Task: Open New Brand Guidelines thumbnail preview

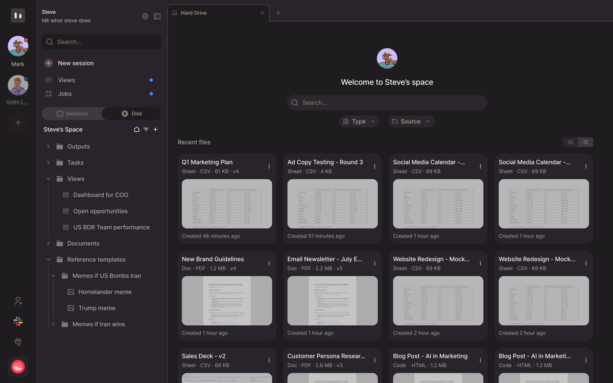Action: pyautogui.click(x=227, y=301)
